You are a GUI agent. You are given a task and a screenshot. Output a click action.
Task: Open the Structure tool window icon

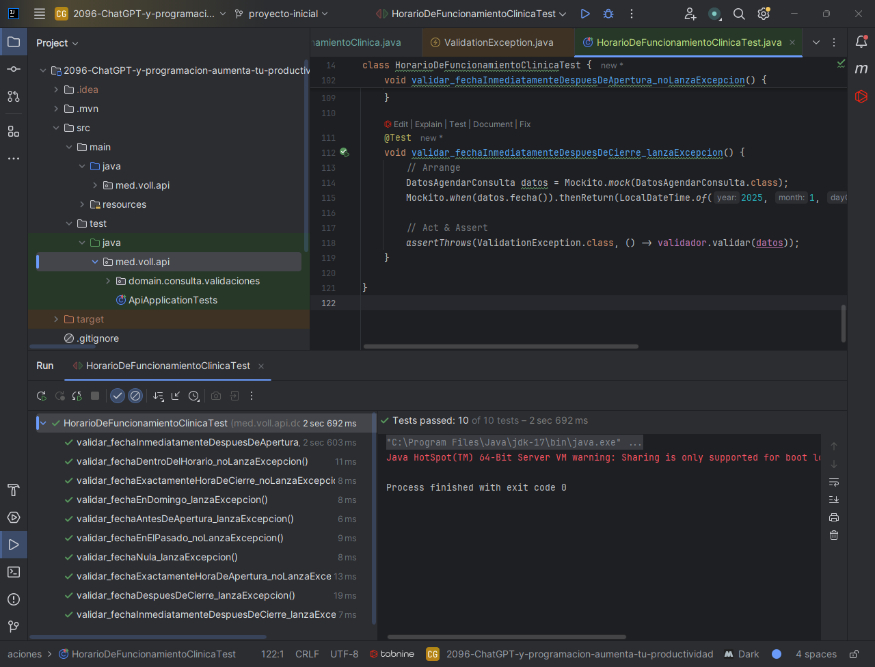(x=14, y=131)
